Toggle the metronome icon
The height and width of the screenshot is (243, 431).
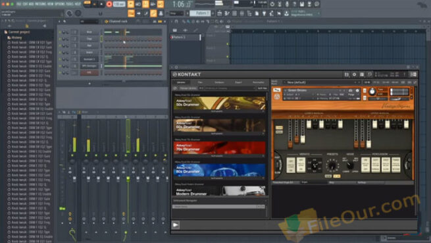[x=131, y=4]
